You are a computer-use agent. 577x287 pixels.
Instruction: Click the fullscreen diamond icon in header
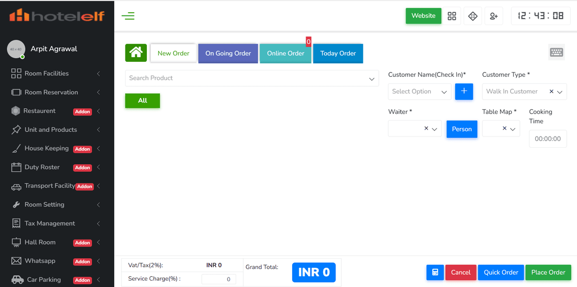click(x=472, y=16)
